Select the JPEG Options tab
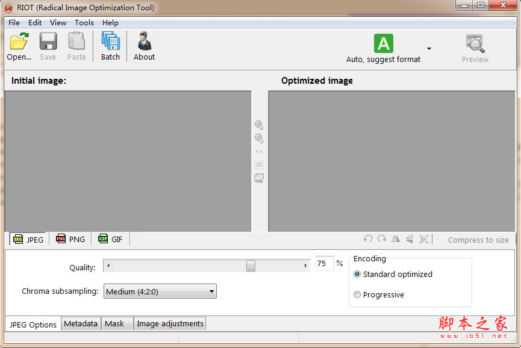Screen dimensions: 521x348 click(33, 325)
